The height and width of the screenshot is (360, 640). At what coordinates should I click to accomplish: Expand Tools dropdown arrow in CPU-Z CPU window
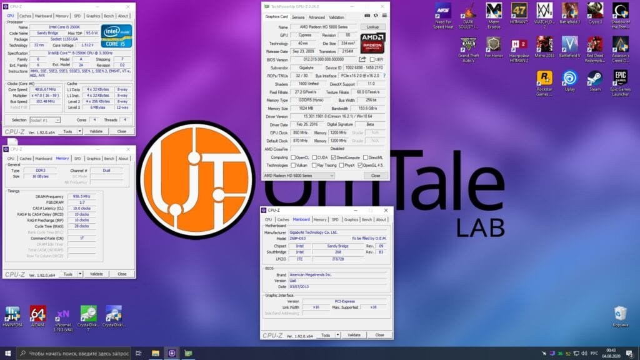(x=79, y=131)
